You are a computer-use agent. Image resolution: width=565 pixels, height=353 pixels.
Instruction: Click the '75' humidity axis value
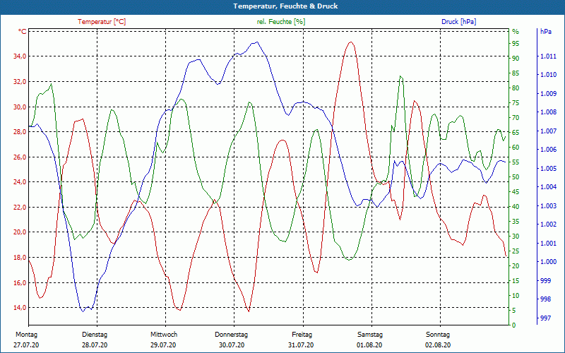coord(516,103)
